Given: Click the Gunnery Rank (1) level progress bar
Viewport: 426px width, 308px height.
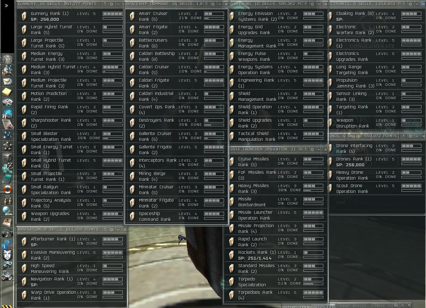Looking at the screenshot, I should point(113,14).
